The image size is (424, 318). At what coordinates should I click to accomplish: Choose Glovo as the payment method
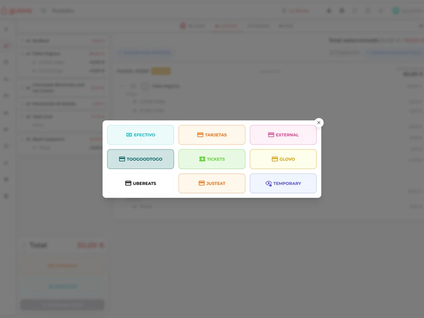(283, 159)
